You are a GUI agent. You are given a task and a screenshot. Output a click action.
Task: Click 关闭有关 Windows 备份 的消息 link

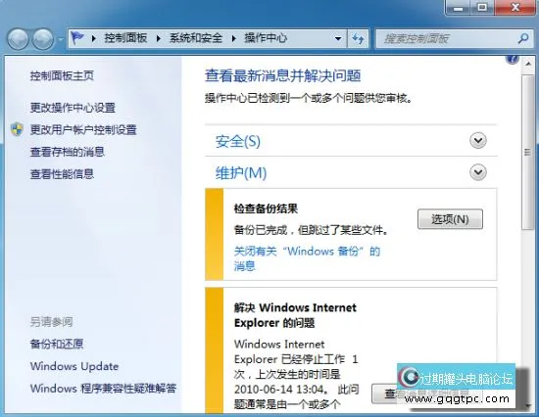pos(307,258)
